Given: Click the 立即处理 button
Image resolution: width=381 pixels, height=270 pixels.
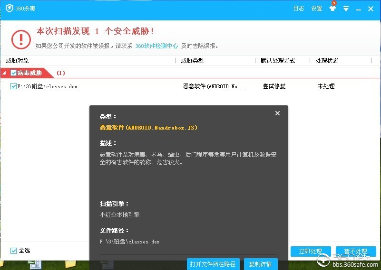Looking at the screenshot, I should 311,251.
